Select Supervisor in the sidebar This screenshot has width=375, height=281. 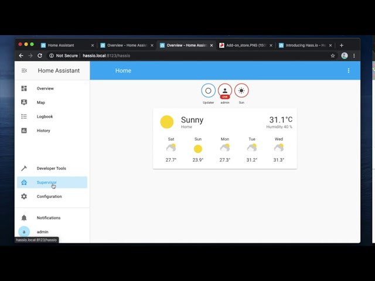click(x=52, y=182)
